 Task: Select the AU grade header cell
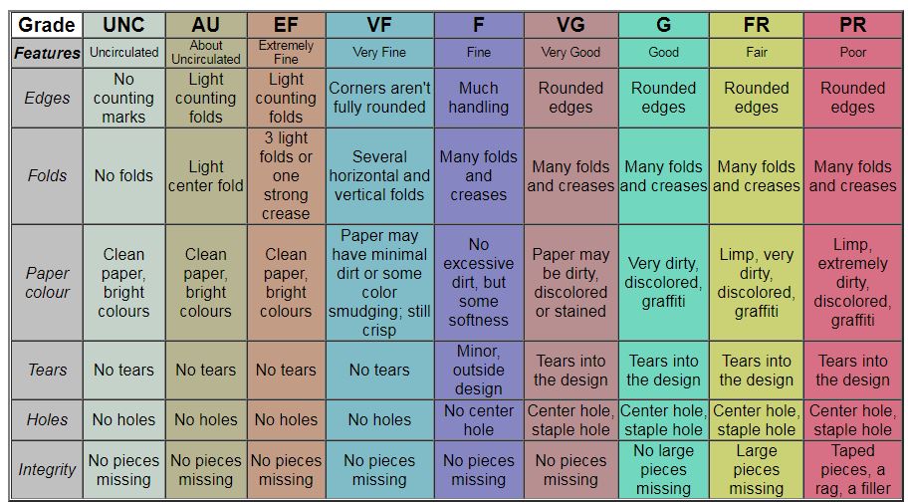pyautogui.click(x=205, y=25)
